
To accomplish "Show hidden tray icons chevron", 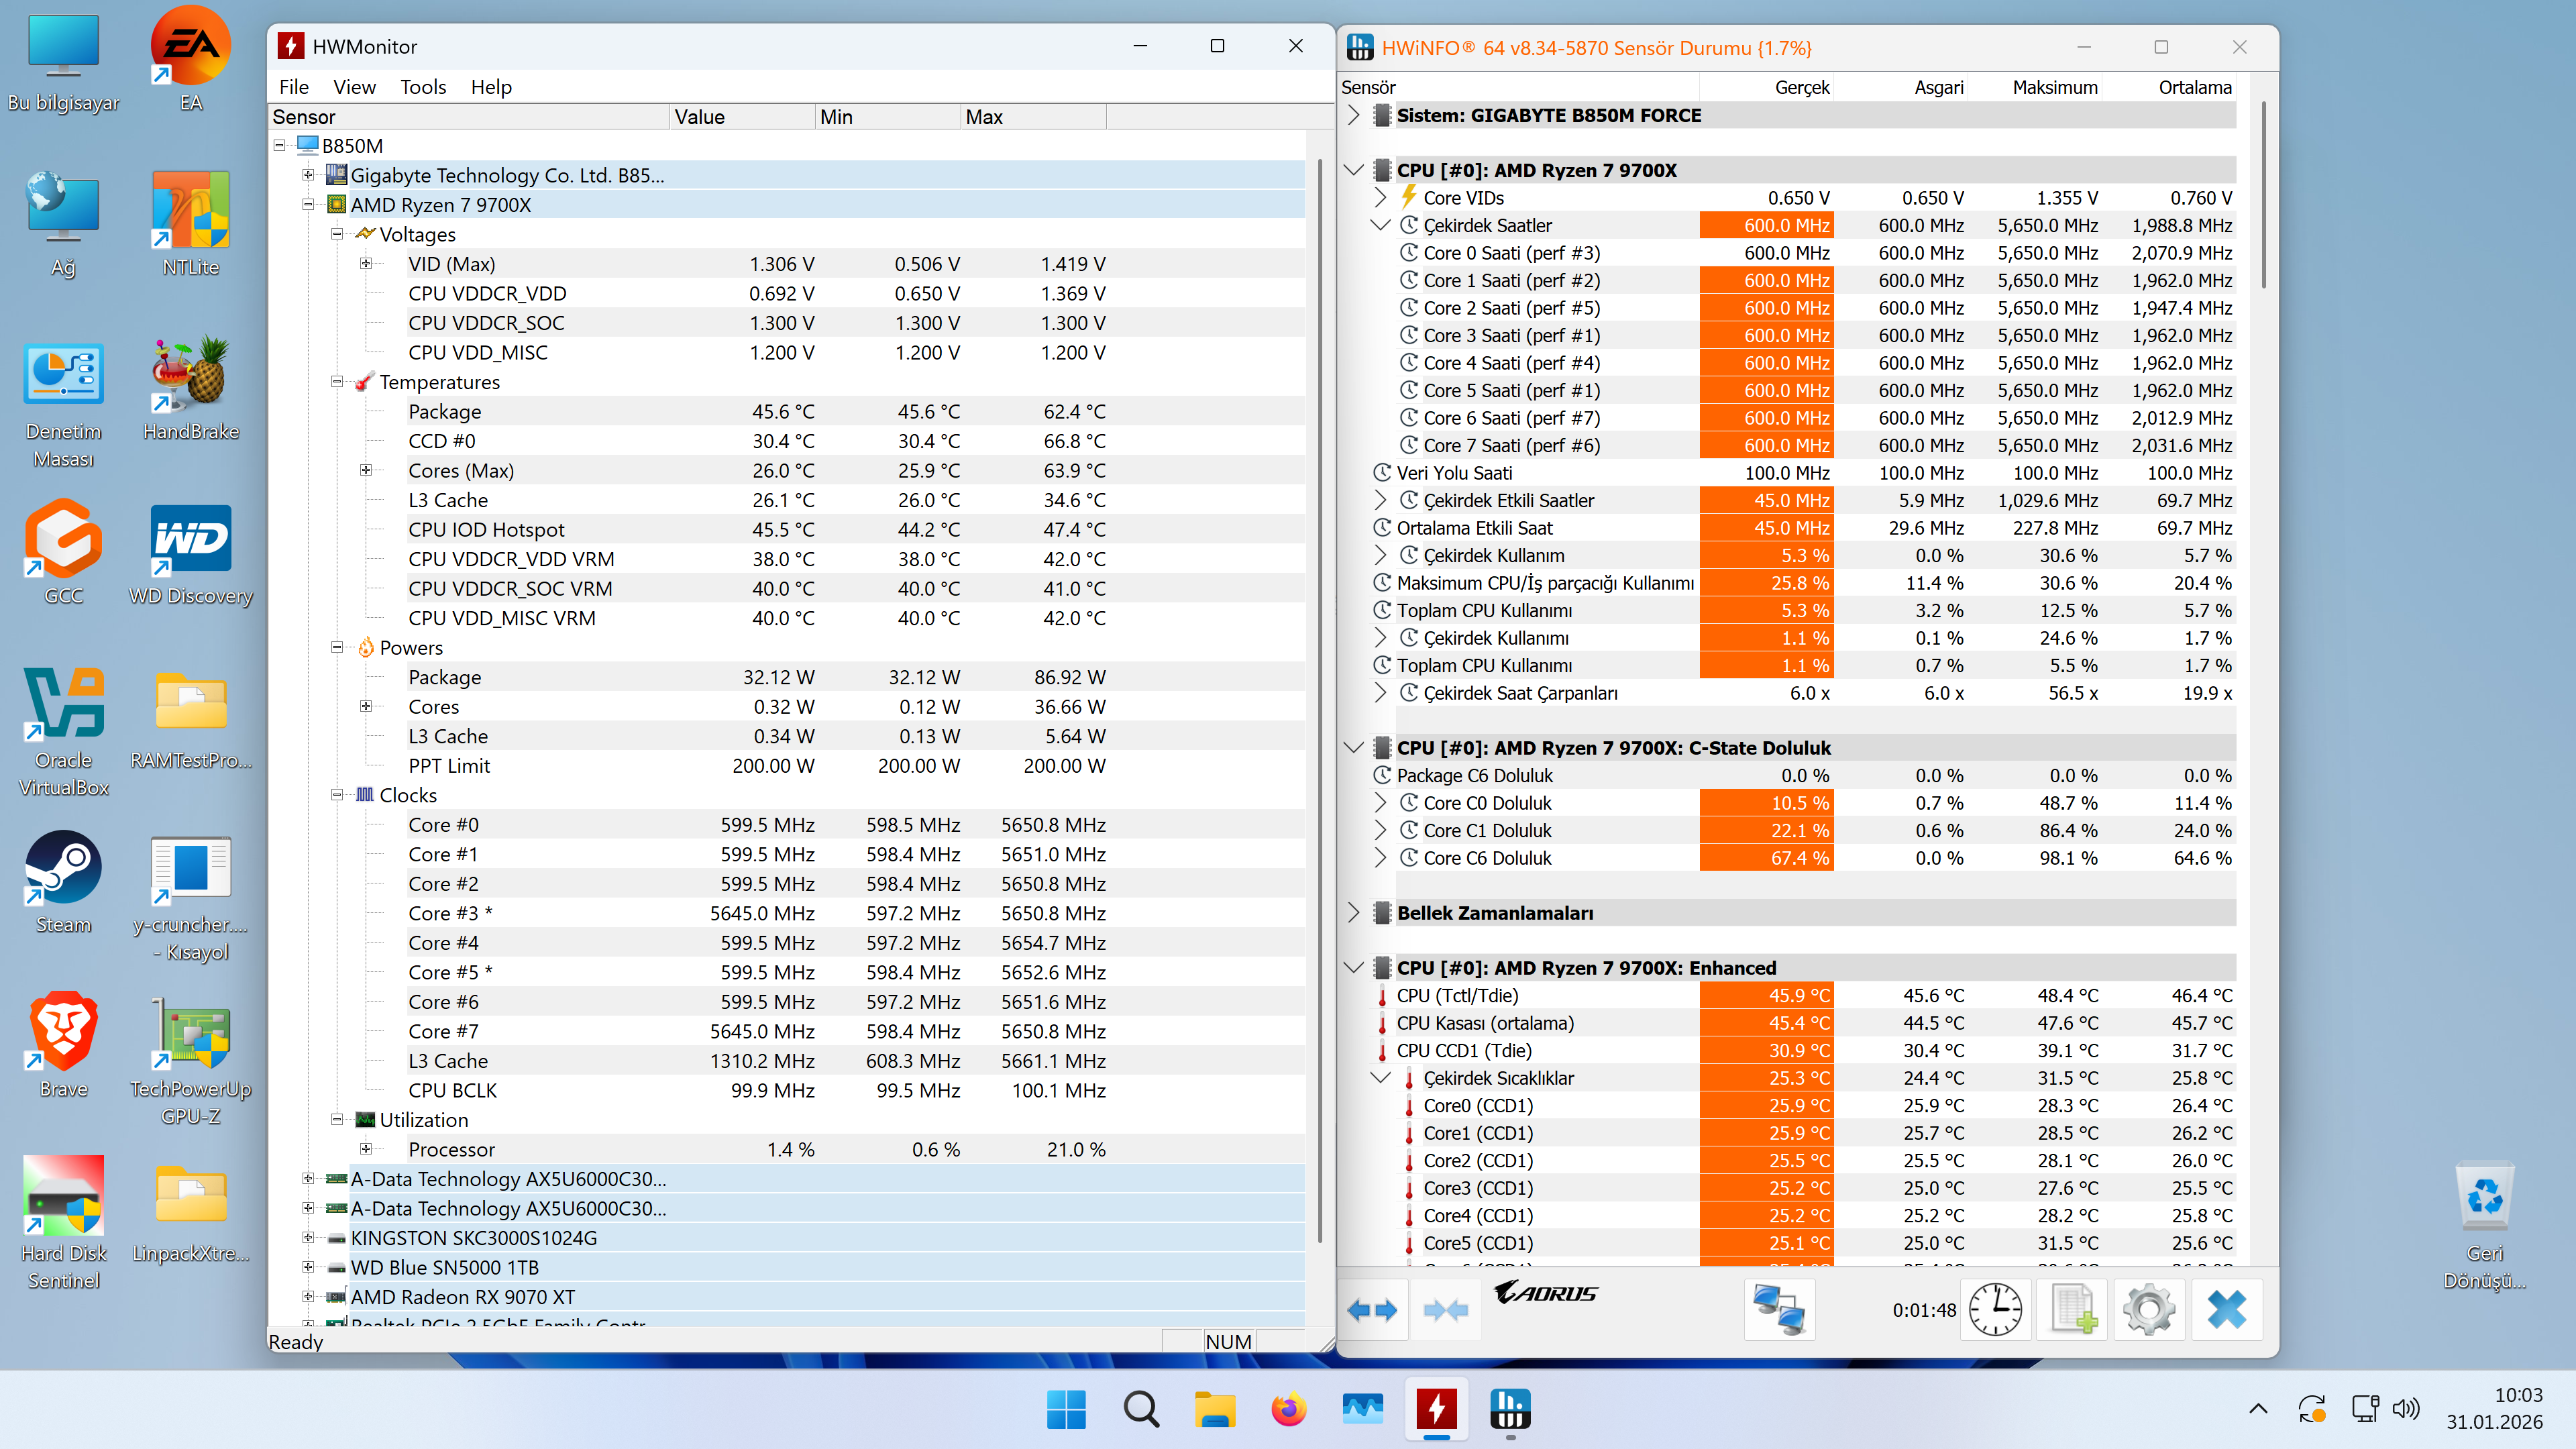I will click(2258, 1409).
